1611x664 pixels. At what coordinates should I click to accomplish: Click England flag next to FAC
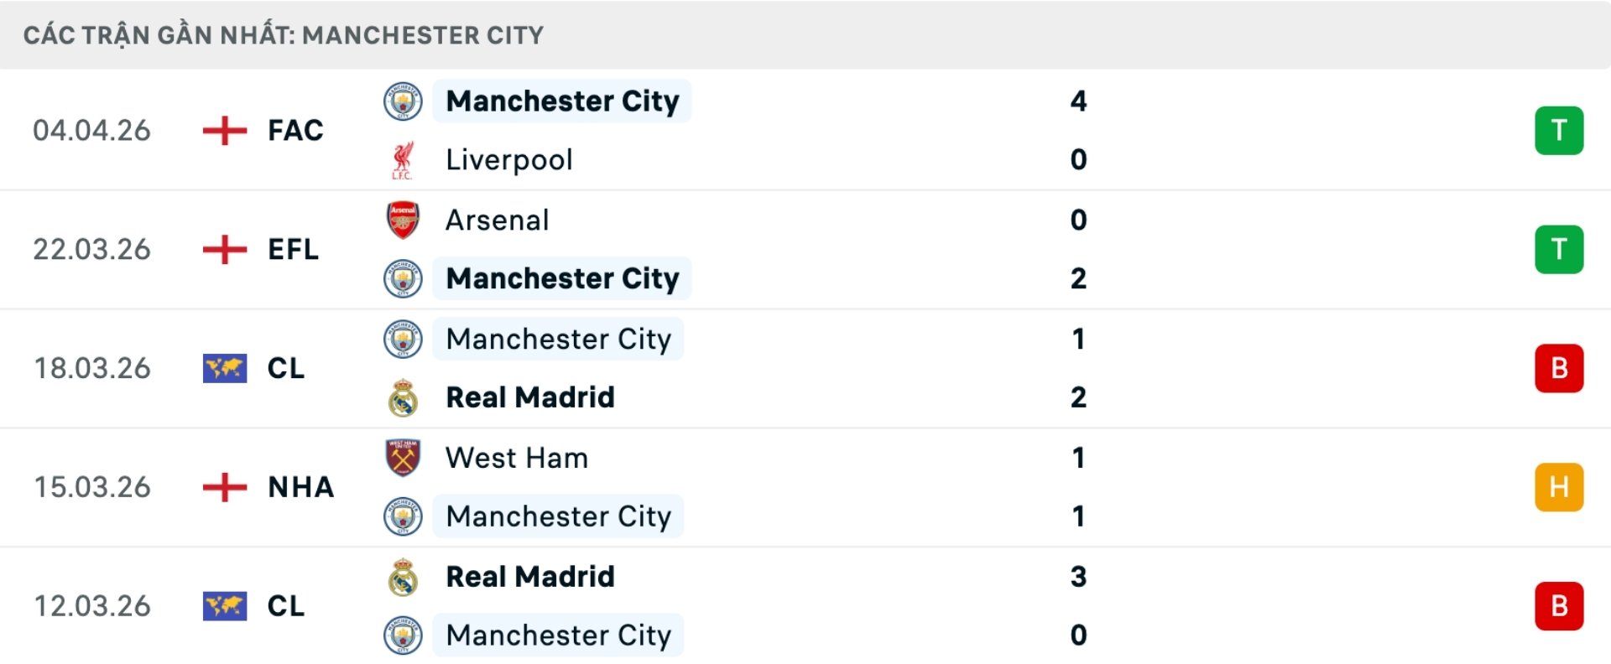(x=225, y=131)
